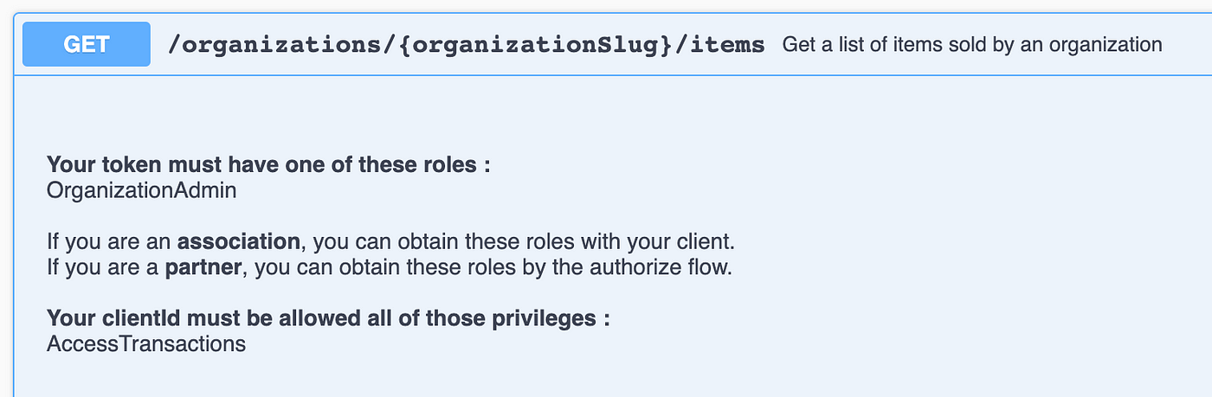The height and width of the screenshot is (397, 1212).
Task: Click the bold word "association"
Action: tap(238, 241)
